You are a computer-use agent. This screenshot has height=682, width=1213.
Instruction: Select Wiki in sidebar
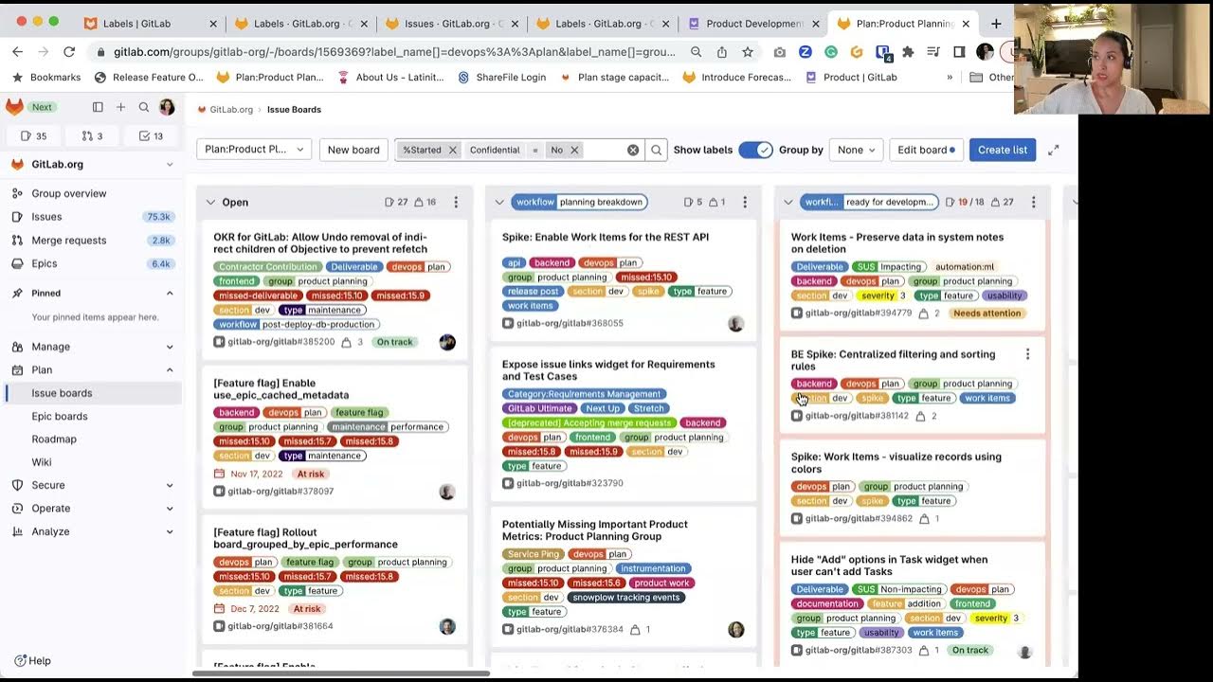pos(92,462)
